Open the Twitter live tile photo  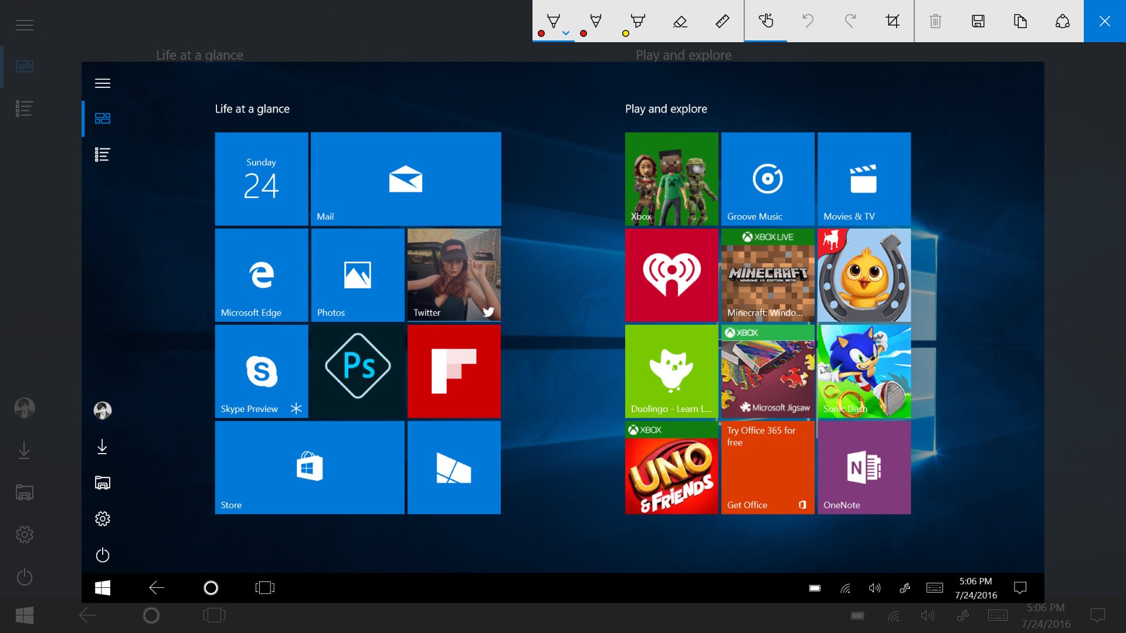point(454,275)
